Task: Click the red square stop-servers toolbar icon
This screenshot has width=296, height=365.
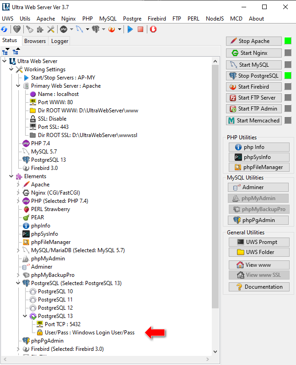Action: 140,29
